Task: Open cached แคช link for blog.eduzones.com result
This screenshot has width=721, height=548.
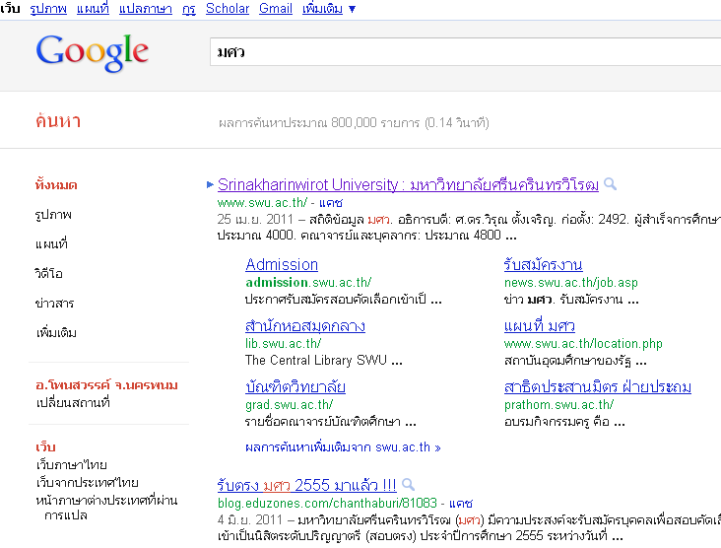Action: [461, 503]
